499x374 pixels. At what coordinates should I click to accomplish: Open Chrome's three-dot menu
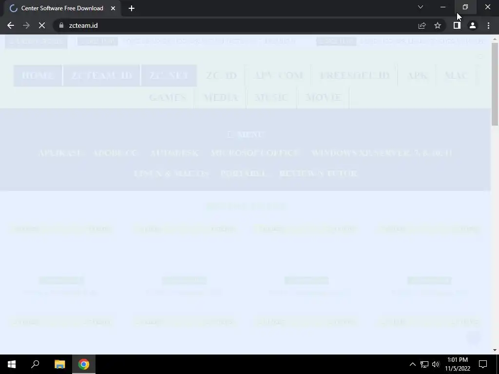pyautogui.click(x=488, y=25)
